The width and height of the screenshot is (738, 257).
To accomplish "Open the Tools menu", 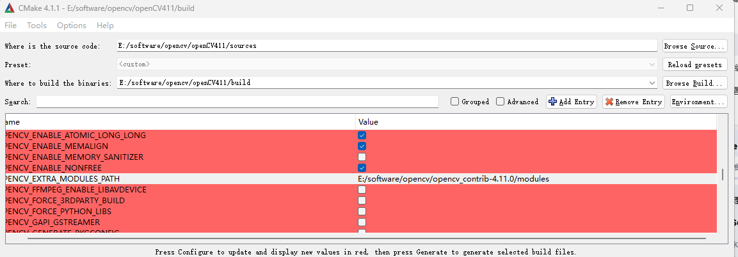I will coord(36,26).
